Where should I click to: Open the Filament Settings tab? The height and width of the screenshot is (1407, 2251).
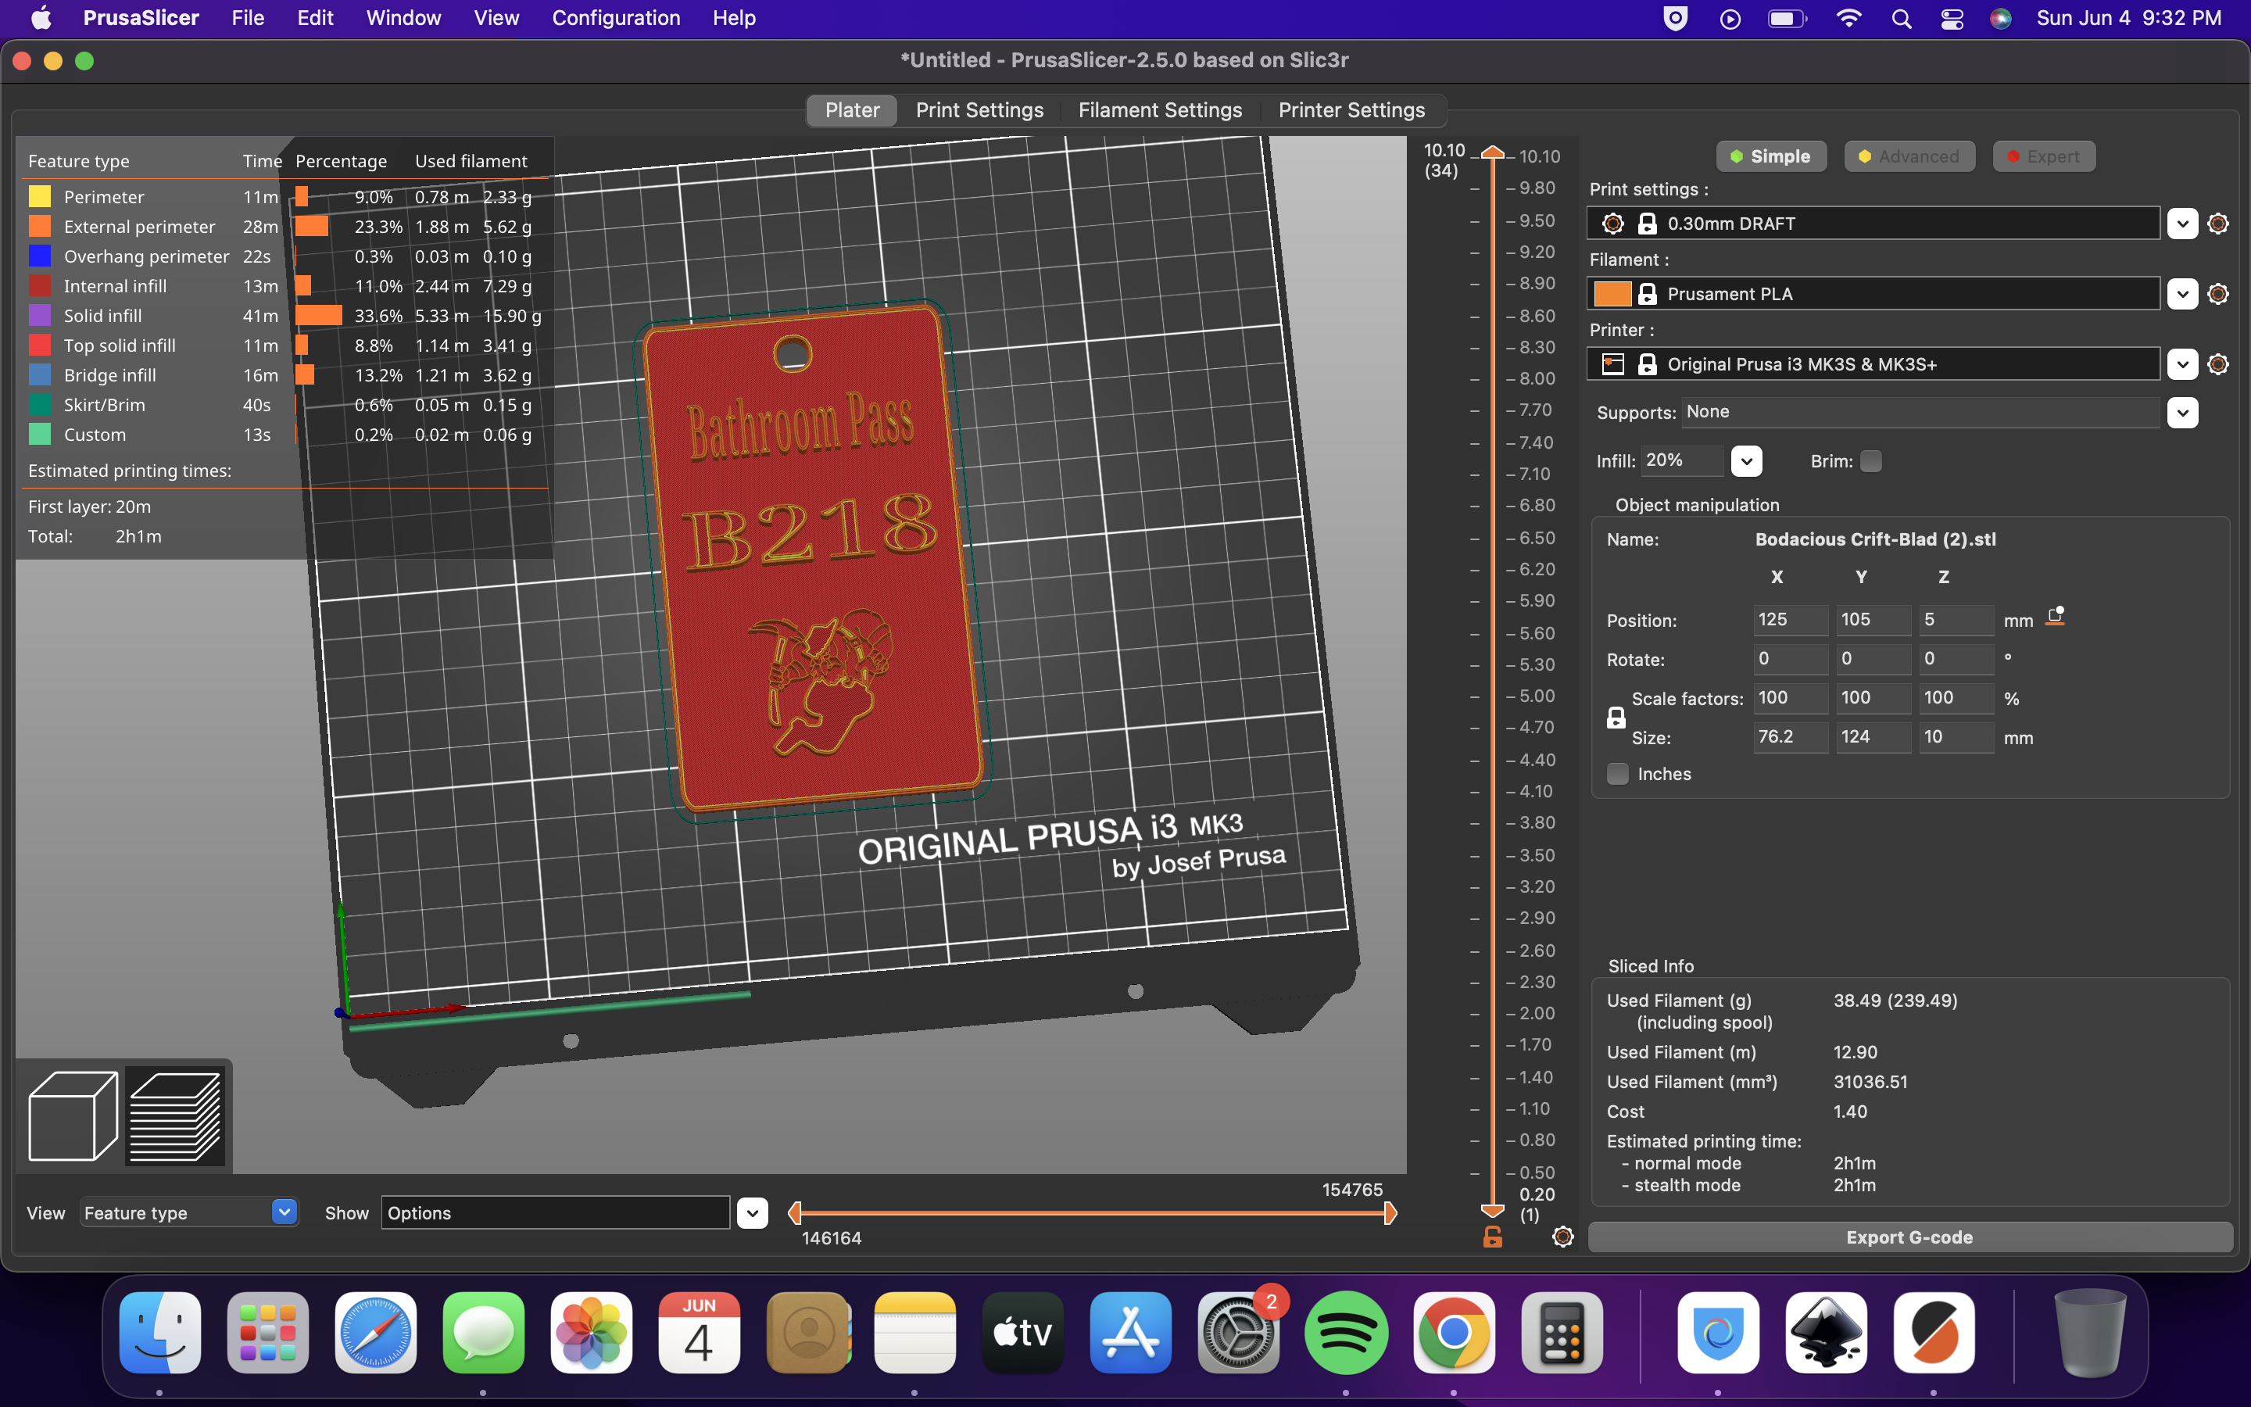[x=1160, y=109]
